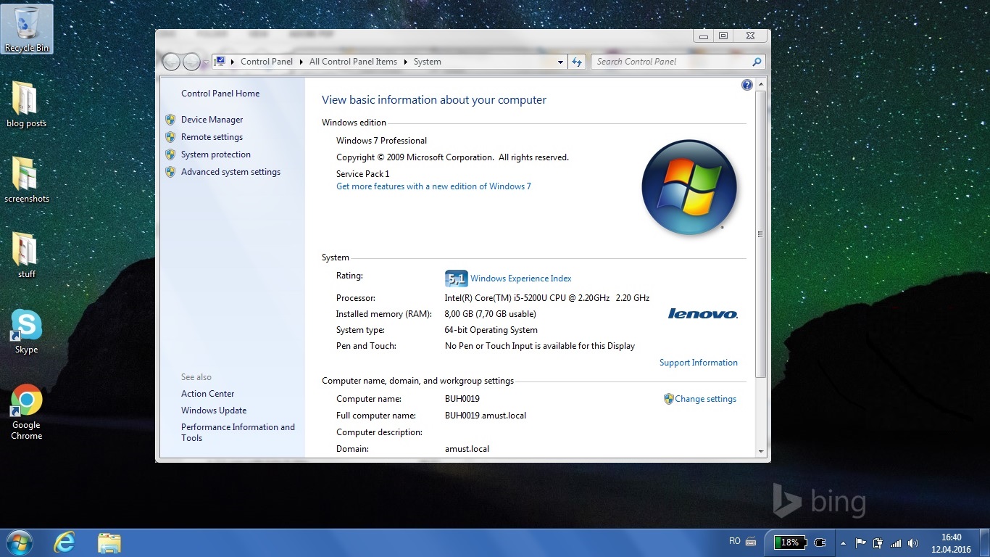990x557 pixels.
Task: Click the 64-bit Operating System text
Action: [491, 330]
